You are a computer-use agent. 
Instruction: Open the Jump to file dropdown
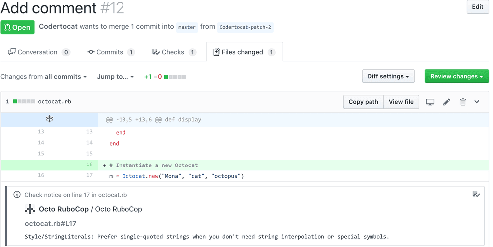[116, 77]
